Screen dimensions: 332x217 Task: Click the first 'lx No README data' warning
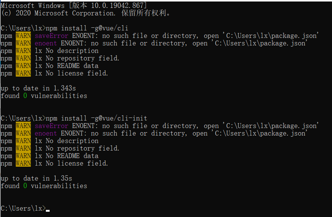tap(67, 66)
